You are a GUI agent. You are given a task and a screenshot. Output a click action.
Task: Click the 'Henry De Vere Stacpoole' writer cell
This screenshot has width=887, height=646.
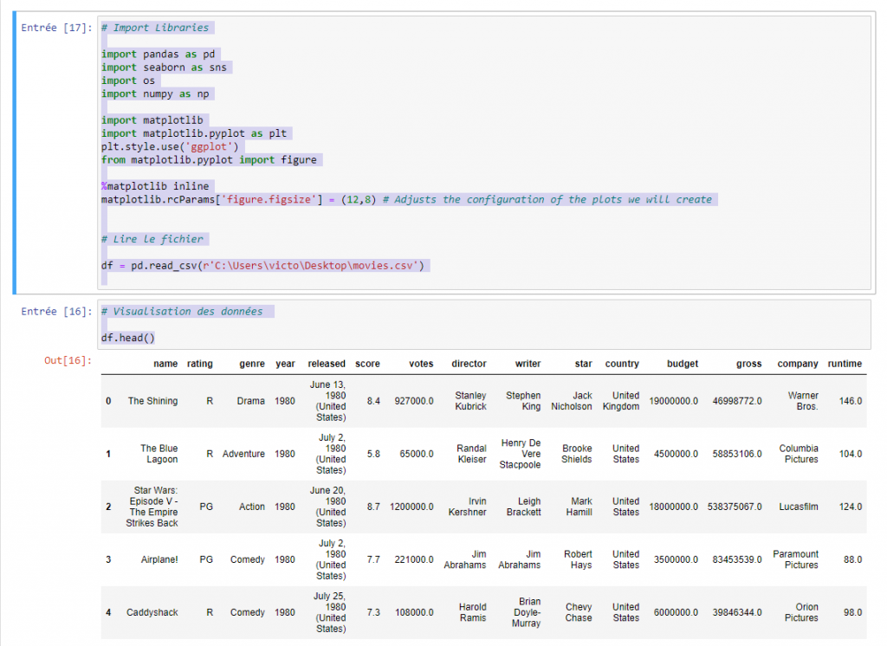520,454
